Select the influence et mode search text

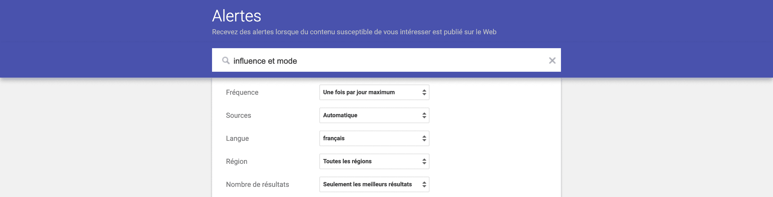pyautogui.click(x=265, y=60)
